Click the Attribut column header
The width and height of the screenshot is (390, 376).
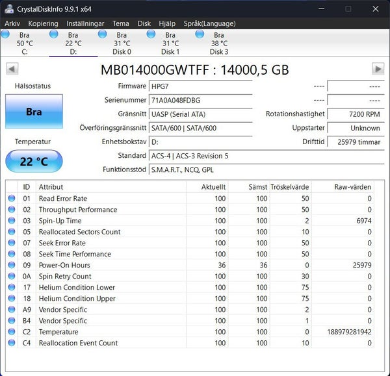(111, 187)
